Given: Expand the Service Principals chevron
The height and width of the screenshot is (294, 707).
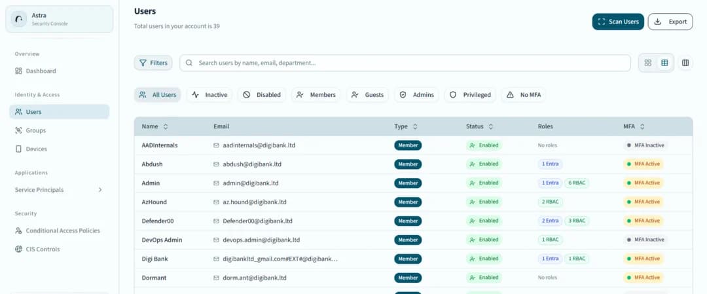Looking at the screenshot, I should [x=100, y=190].
